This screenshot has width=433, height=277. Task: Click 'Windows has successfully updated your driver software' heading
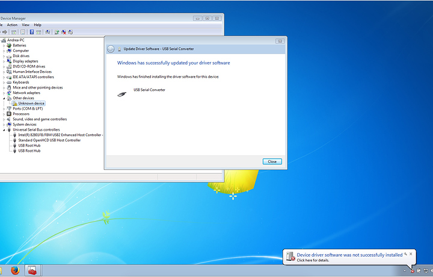(173, 63)
